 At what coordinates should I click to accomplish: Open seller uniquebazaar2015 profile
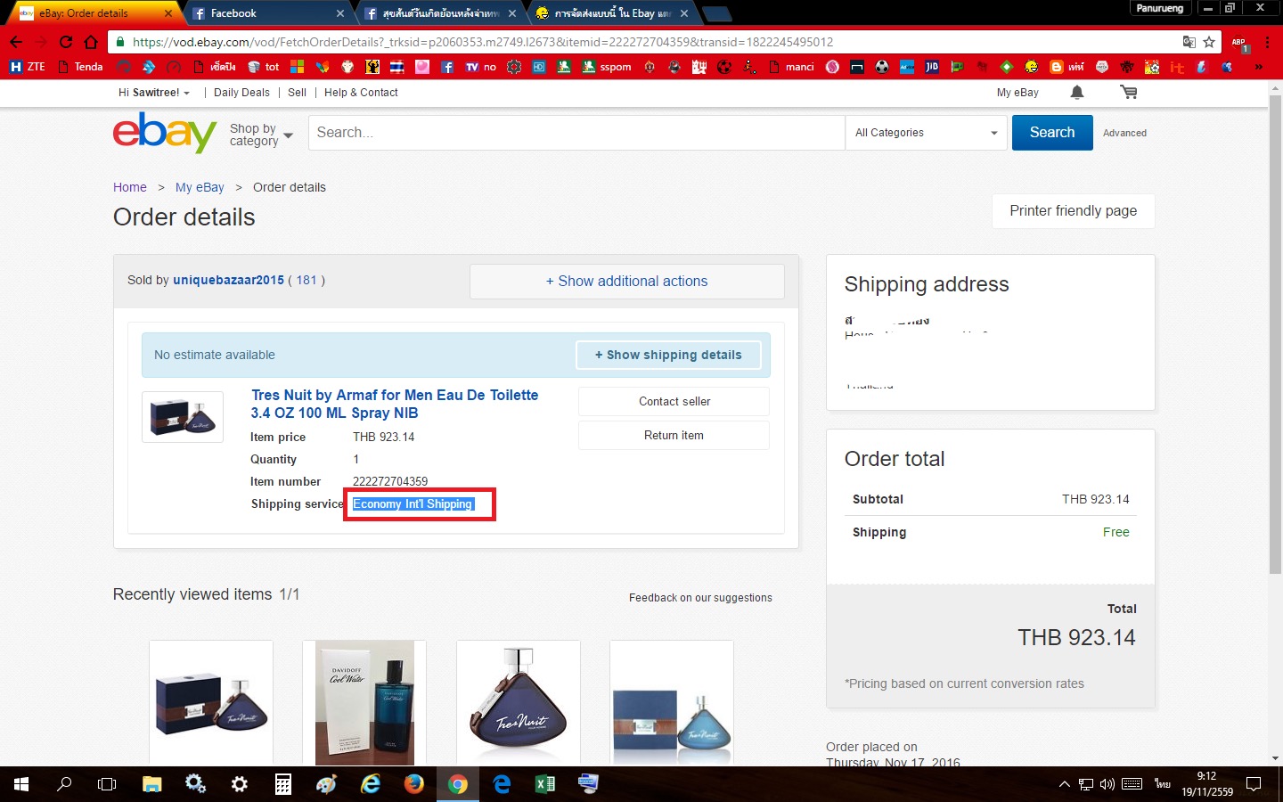[228, 280]
